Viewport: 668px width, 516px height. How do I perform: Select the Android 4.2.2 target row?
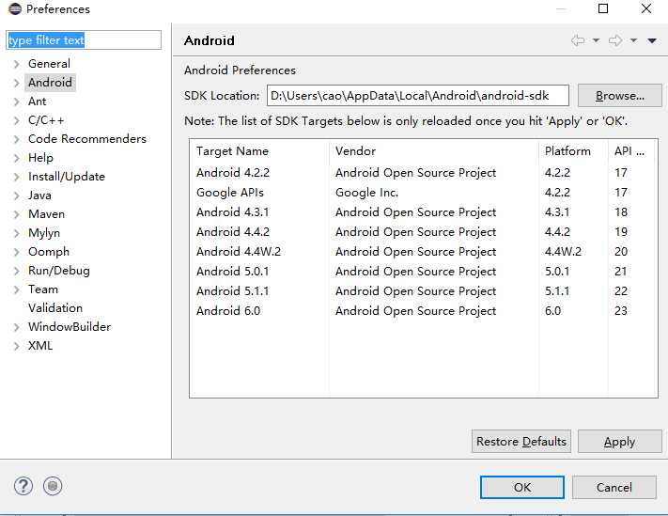[x=424, y=173]
